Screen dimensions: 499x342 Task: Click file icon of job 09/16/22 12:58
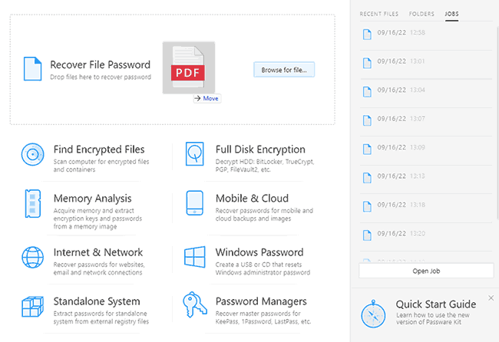tap(367, 35)
